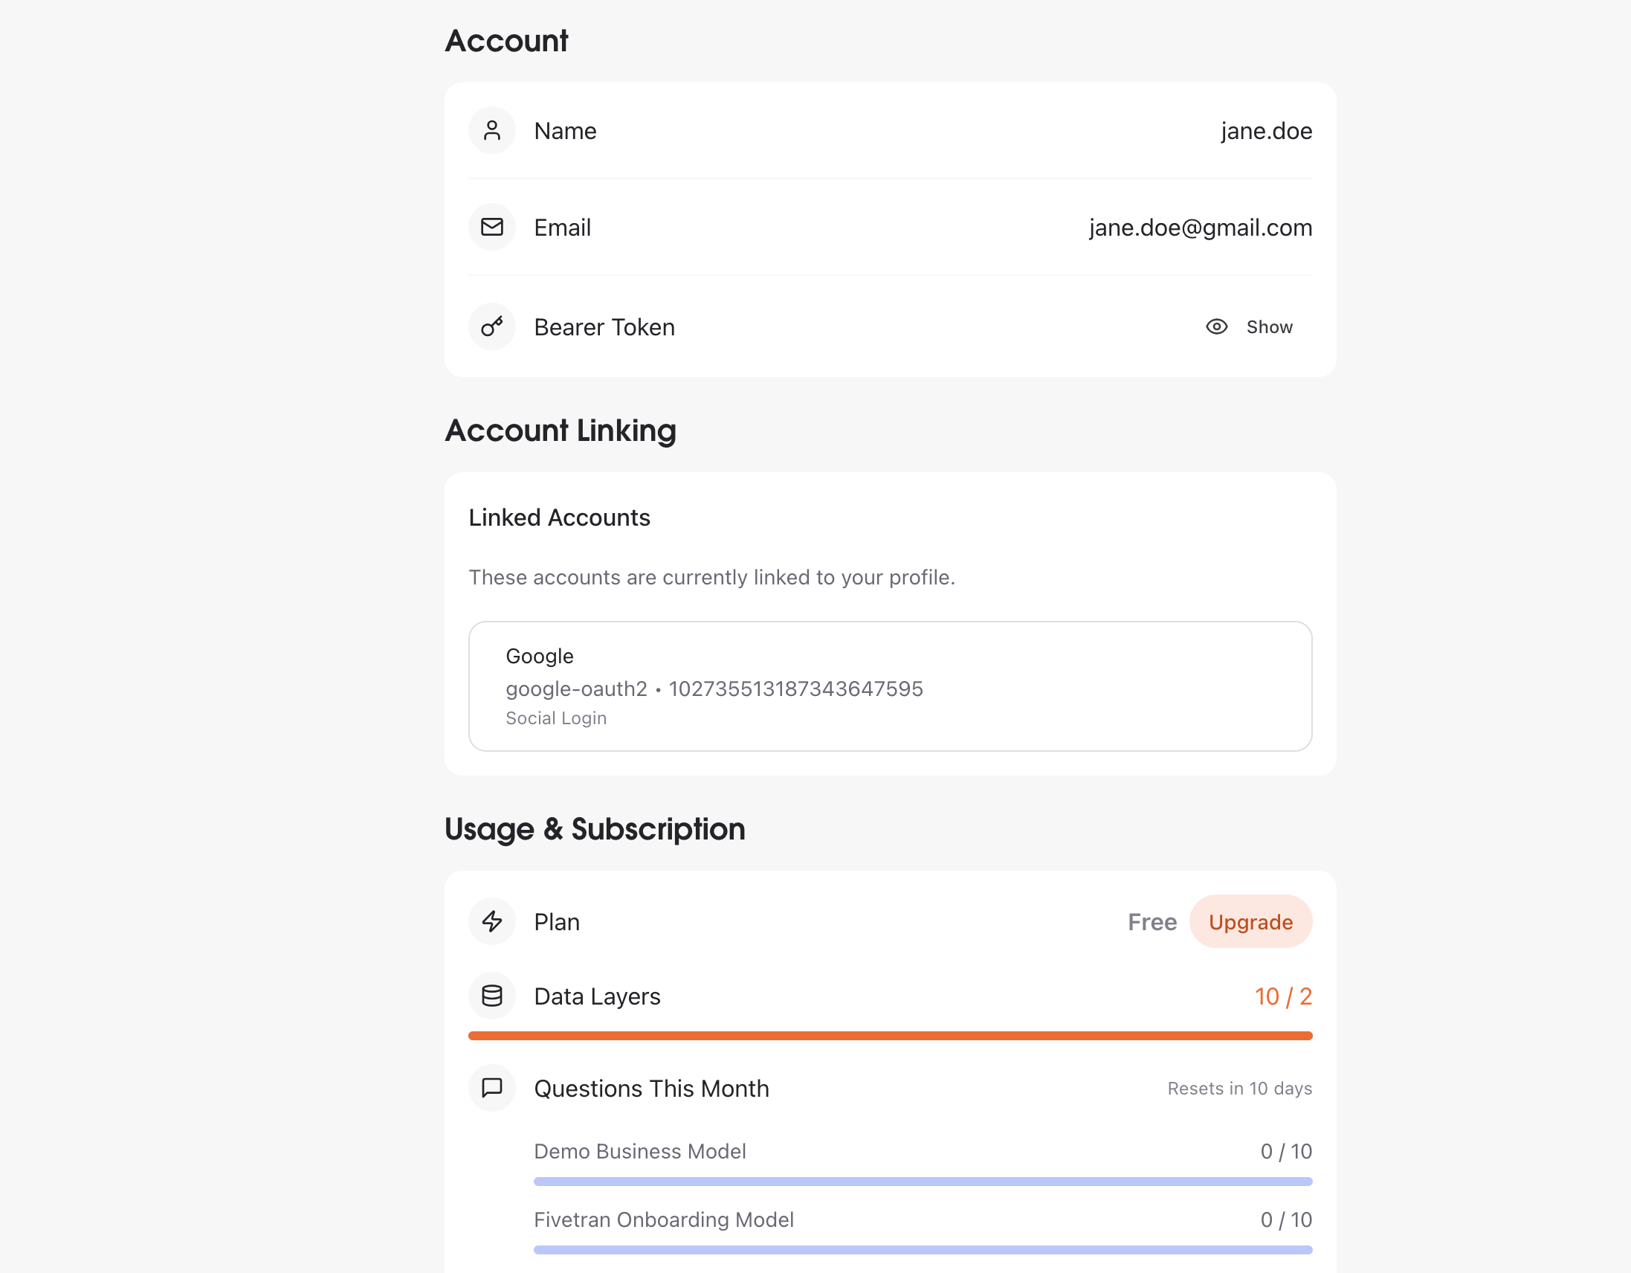Select the email envelope icon
The width and height of the screenshot is (1631, 1273).
pos(492,227)
